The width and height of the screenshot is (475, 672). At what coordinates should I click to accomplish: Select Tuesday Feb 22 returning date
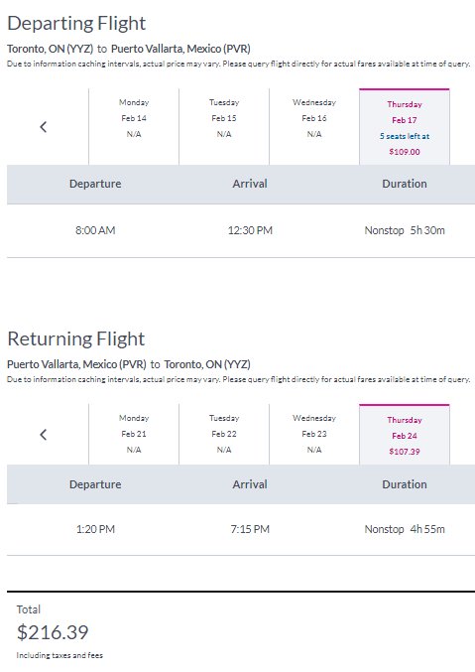coord(224,434)
